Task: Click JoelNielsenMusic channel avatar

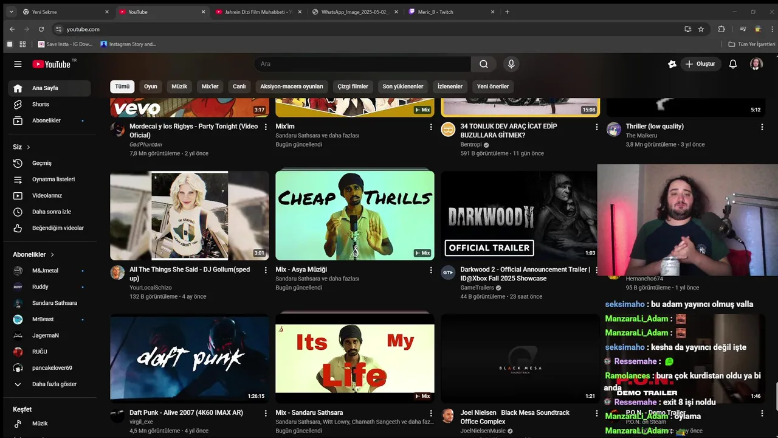Action: (448, 415)
